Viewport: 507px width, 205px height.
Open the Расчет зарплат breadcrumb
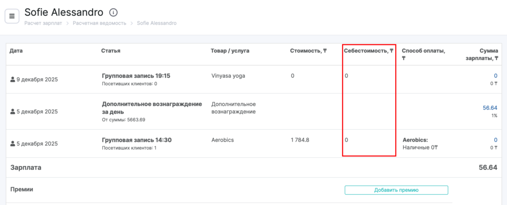pos(43,23)
